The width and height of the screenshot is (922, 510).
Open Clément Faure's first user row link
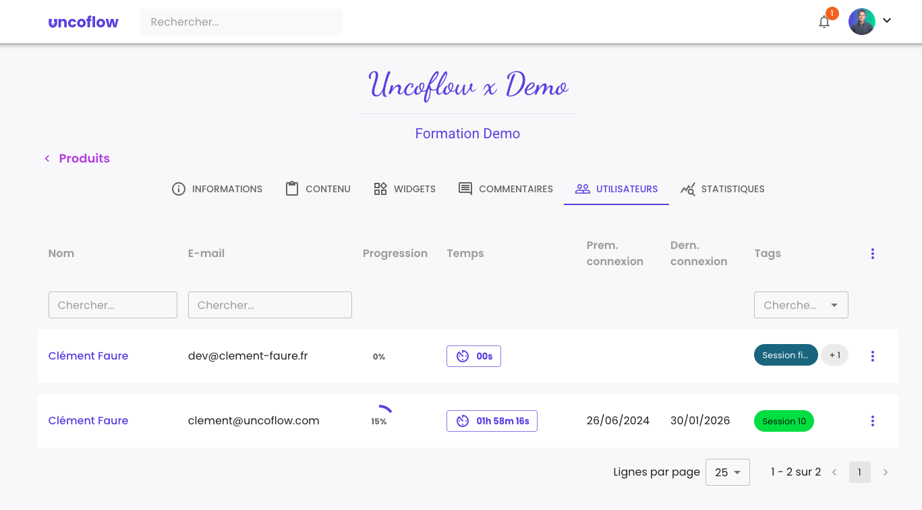click(x=88, y=356)
